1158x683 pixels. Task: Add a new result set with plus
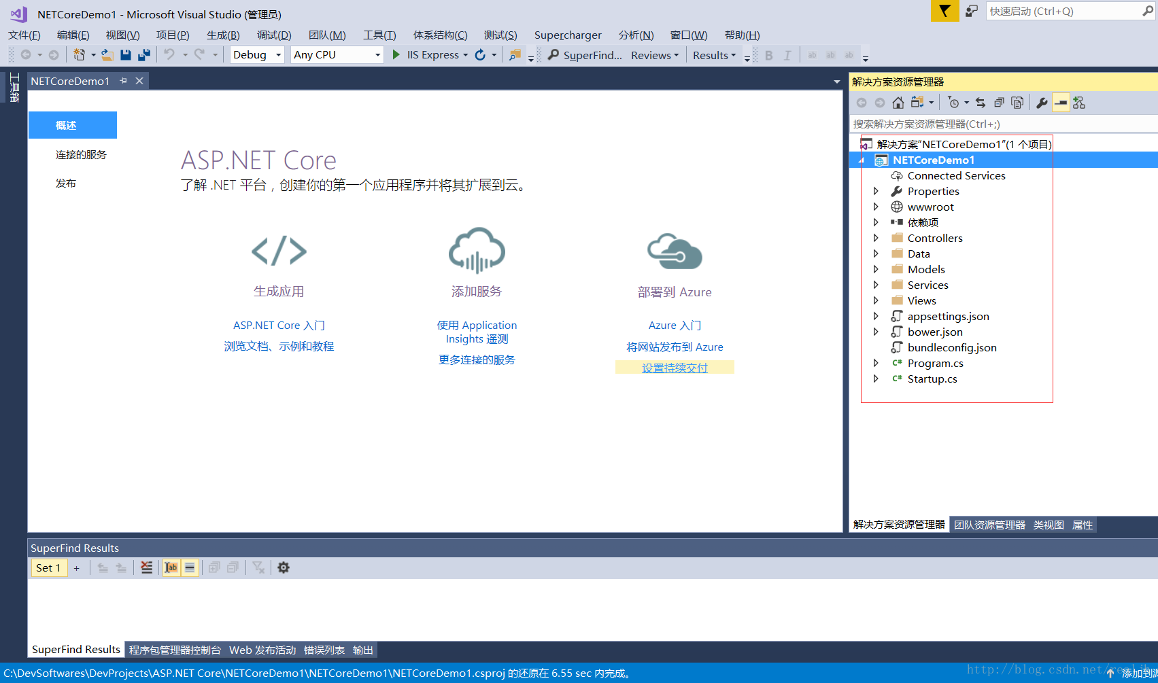77,568
